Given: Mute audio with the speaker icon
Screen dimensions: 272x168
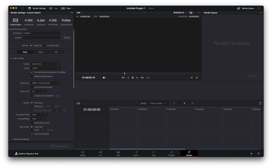Looking at the screenshot, I should click(x=104, y=78).
